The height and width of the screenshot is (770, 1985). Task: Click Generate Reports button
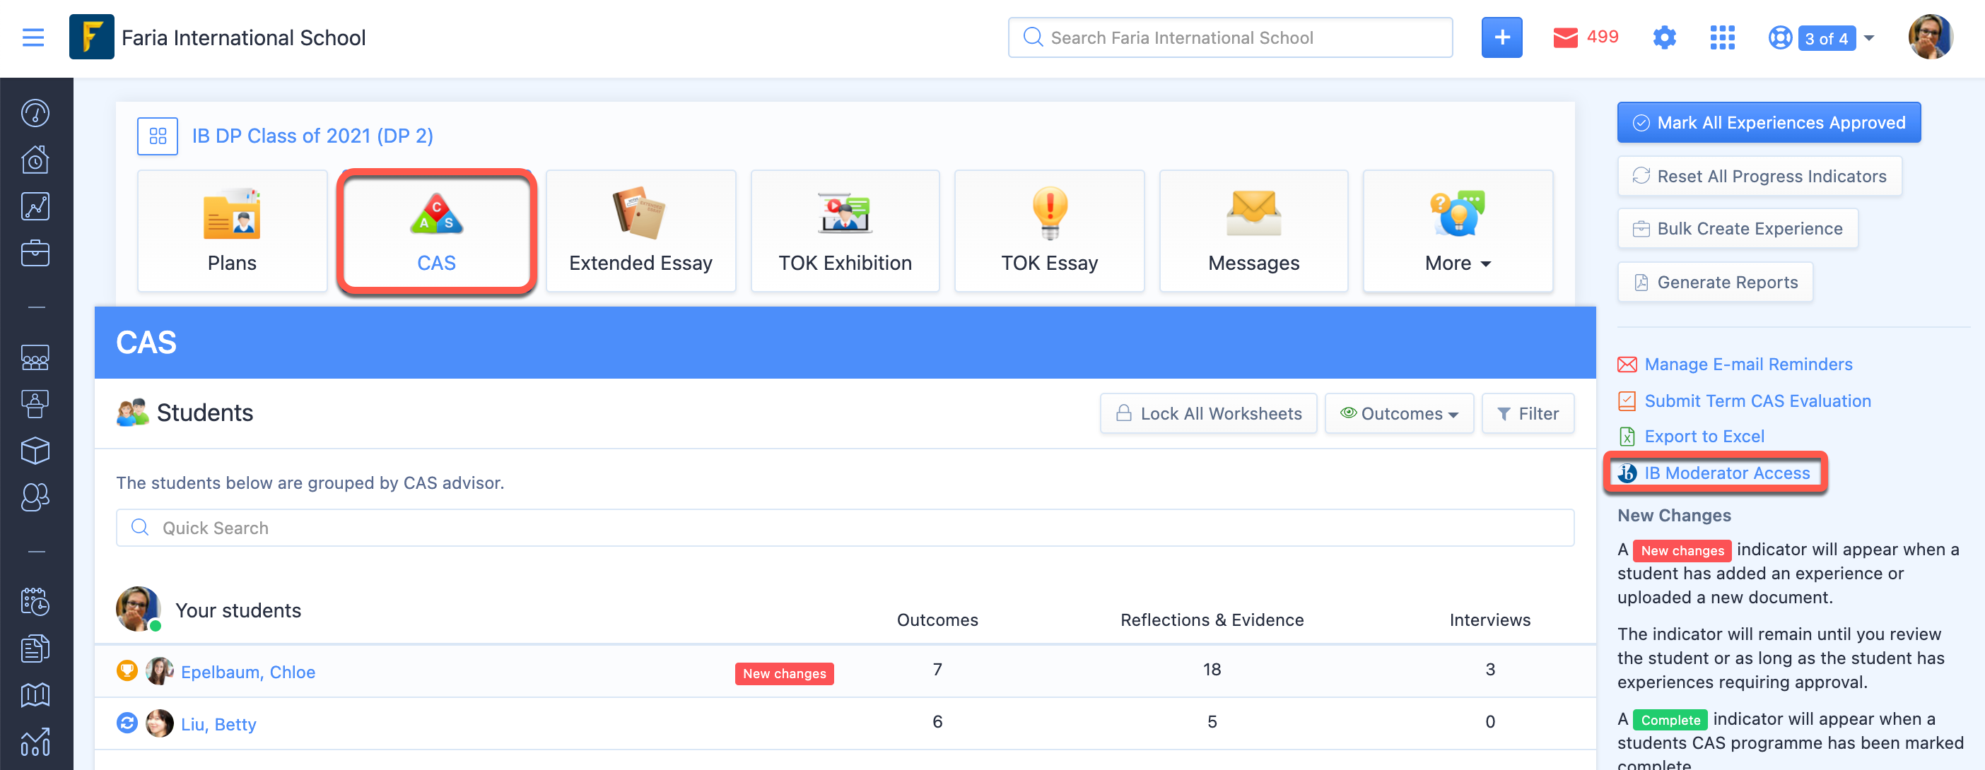pos(1714,282)
